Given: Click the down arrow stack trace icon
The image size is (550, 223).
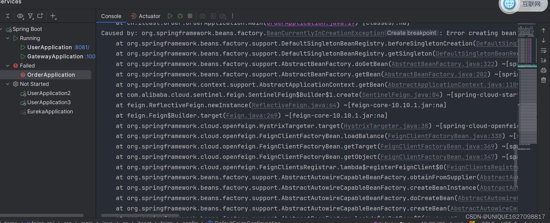Looking at the screenshot, I should 544,41.
